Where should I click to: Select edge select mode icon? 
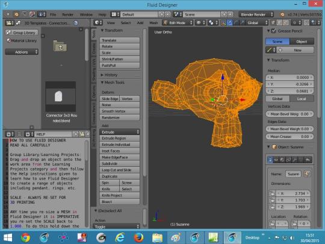(280, 23)
